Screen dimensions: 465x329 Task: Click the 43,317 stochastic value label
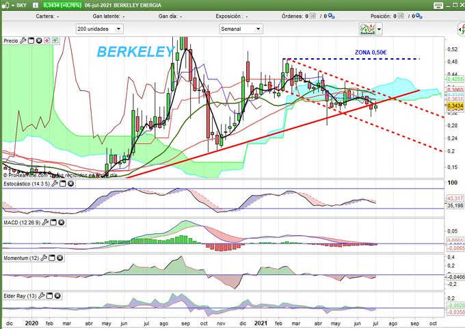coord(455,198)
